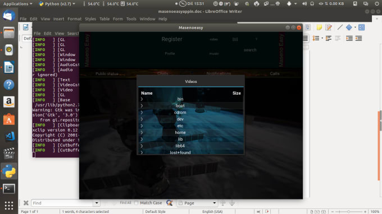Close the Find toolbar
The height and width of the screenshot is (214, 382).
[x=26, y=203]
